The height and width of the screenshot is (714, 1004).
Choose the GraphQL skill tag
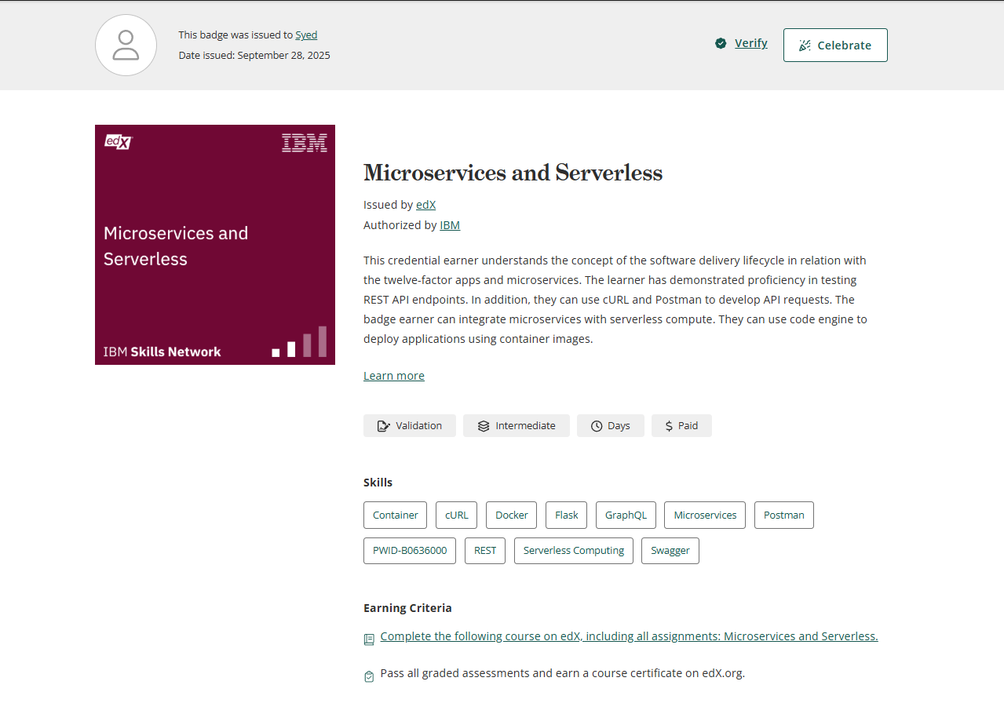pos(626,515)
